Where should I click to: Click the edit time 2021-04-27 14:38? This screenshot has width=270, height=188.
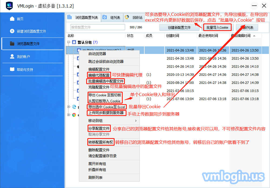coord(245,75)
